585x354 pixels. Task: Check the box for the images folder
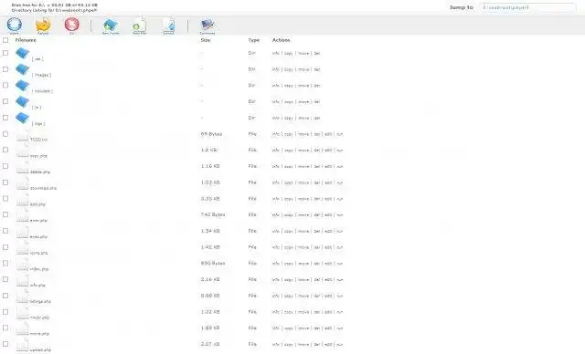[5, 69]
